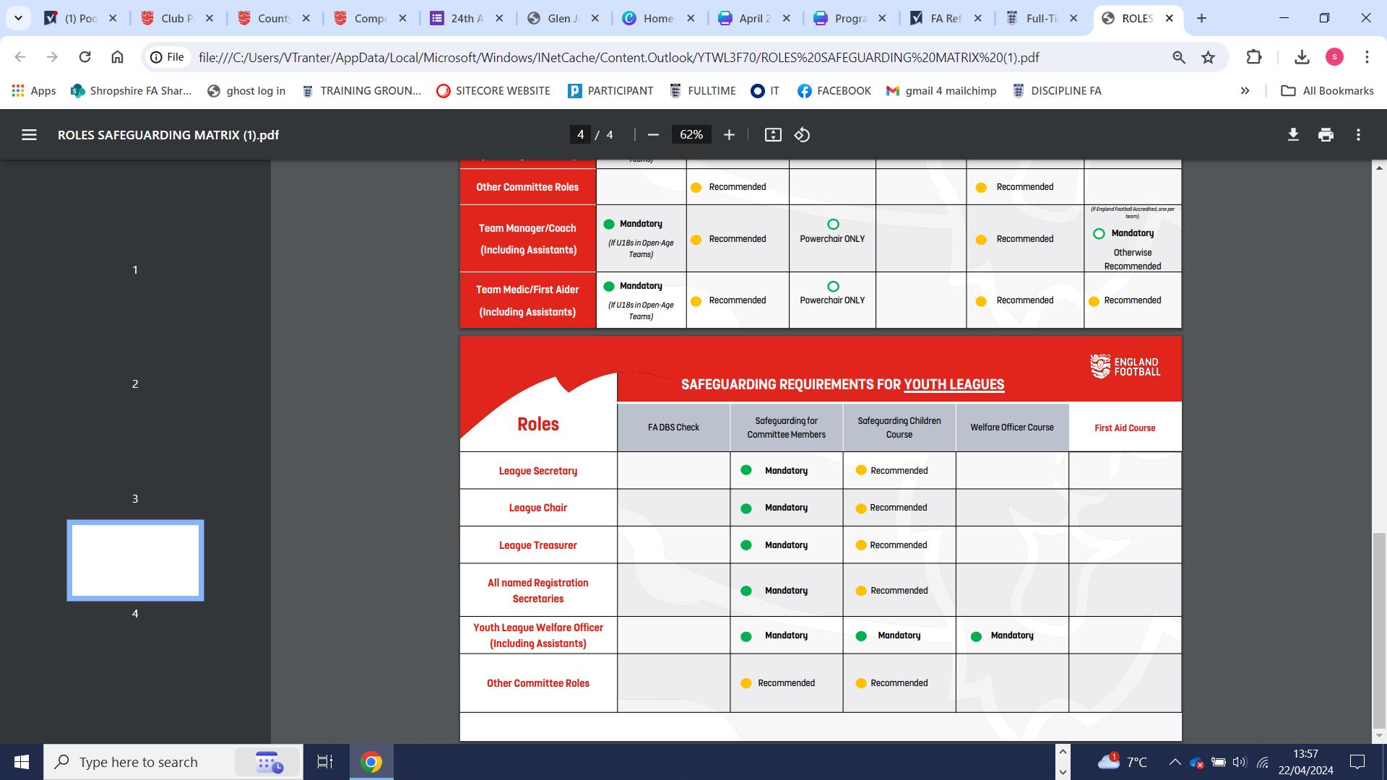The image size is (1387, 780).
Task: Click the PDF zoom in button
Action: (729, 135)
